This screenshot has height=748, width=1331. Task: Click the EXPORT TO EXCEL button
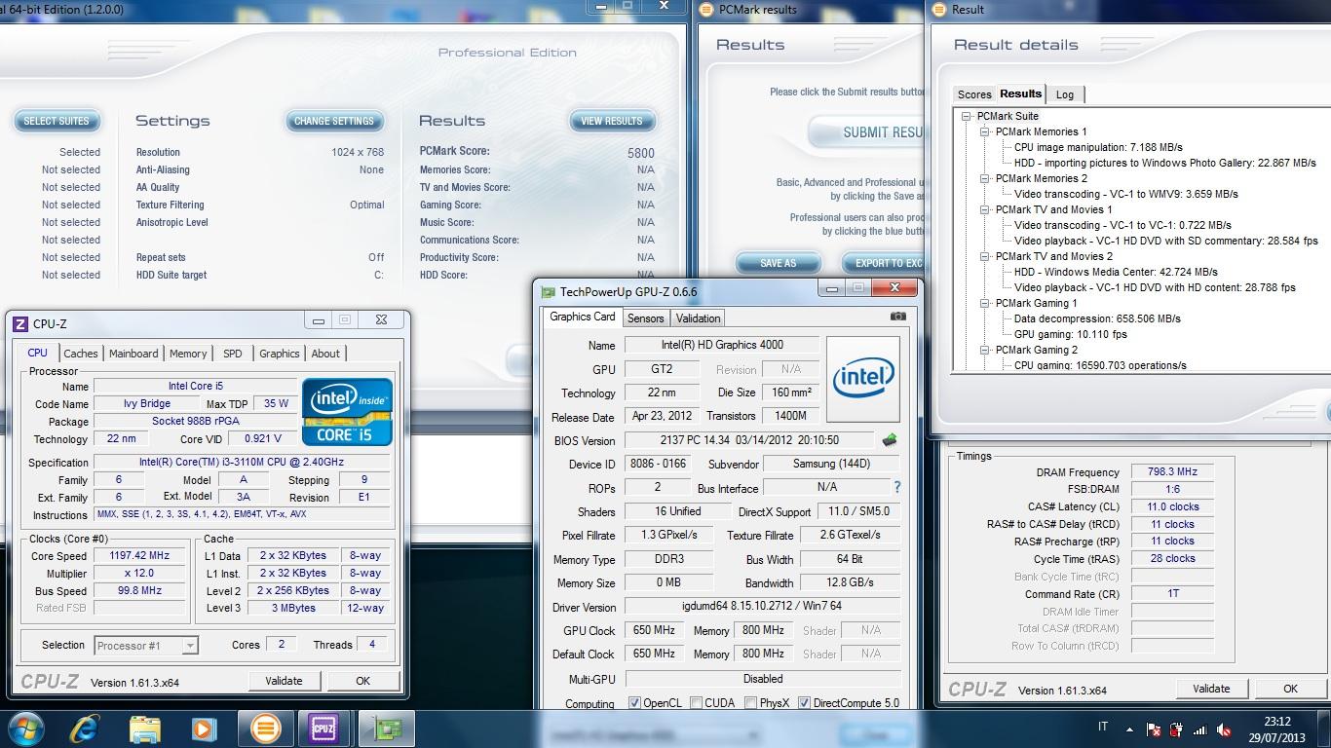884,263
